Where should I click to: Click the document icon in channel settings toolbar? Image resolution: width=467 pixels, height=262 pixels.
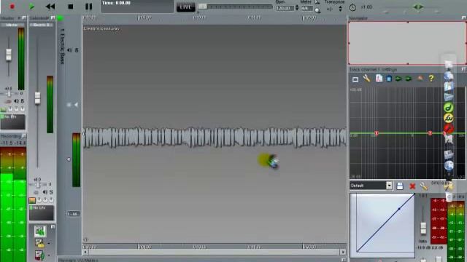click(379, 79)
